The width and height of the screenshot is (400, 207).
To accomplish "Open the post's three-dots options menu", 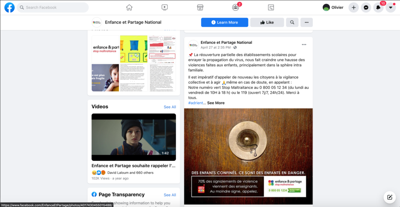I will (x=304, y=45).
